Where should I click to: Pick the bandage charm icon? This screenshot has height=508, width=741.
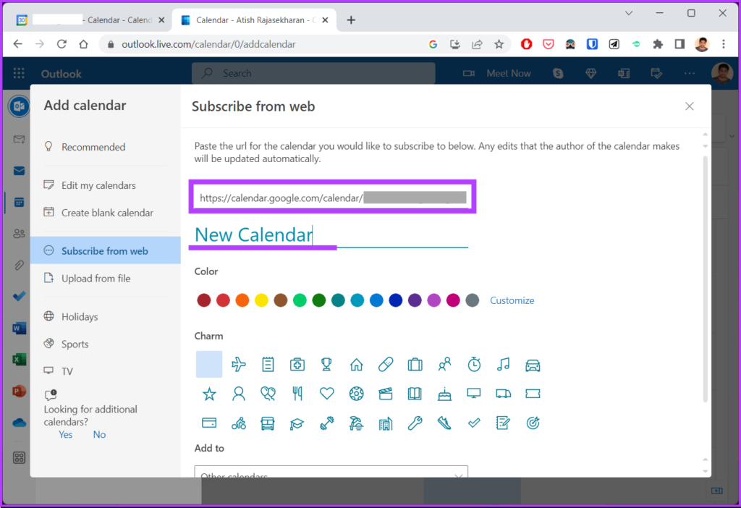tap(386, 364)
